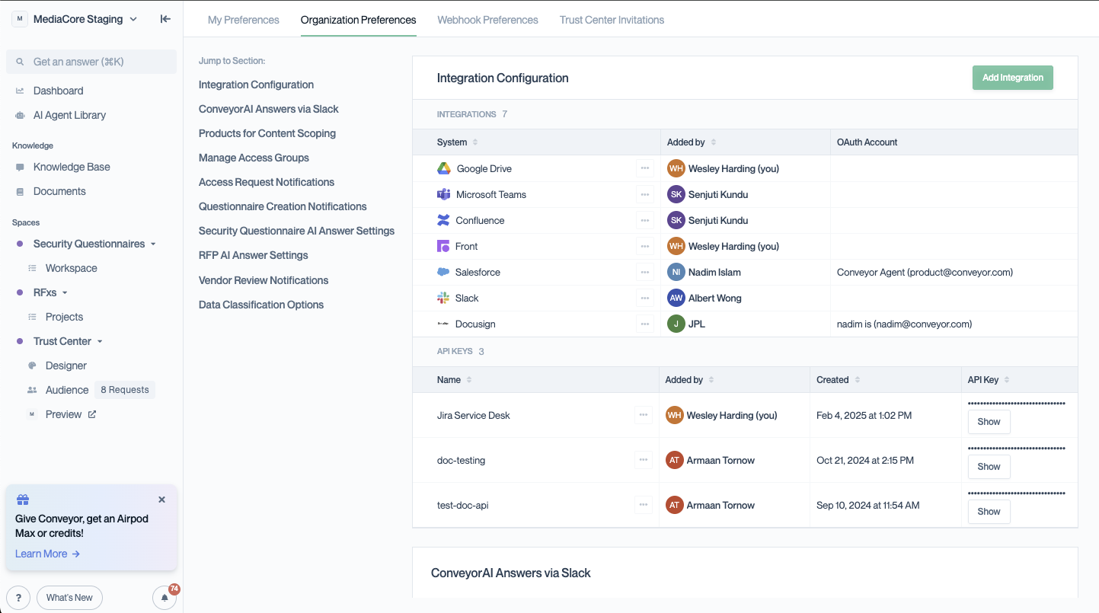Open options menu for Google Drive row

pos(645,168)
